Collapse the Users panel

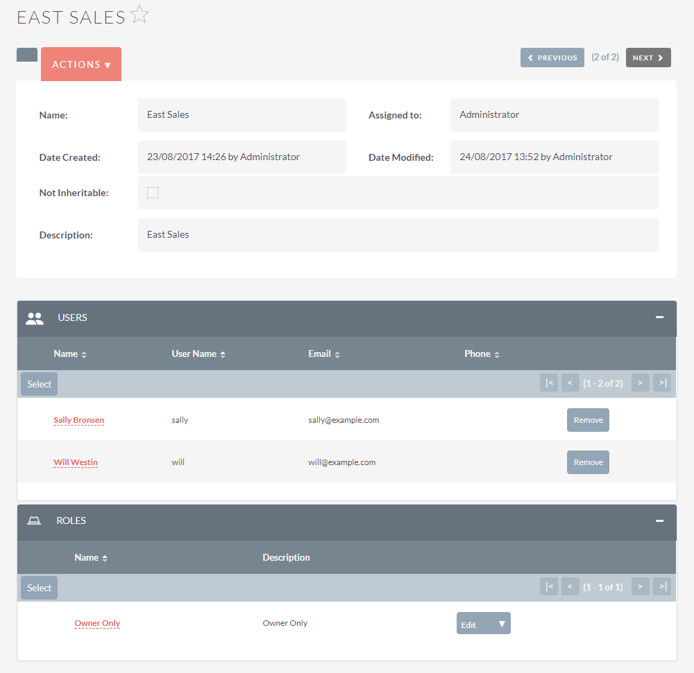659,317
